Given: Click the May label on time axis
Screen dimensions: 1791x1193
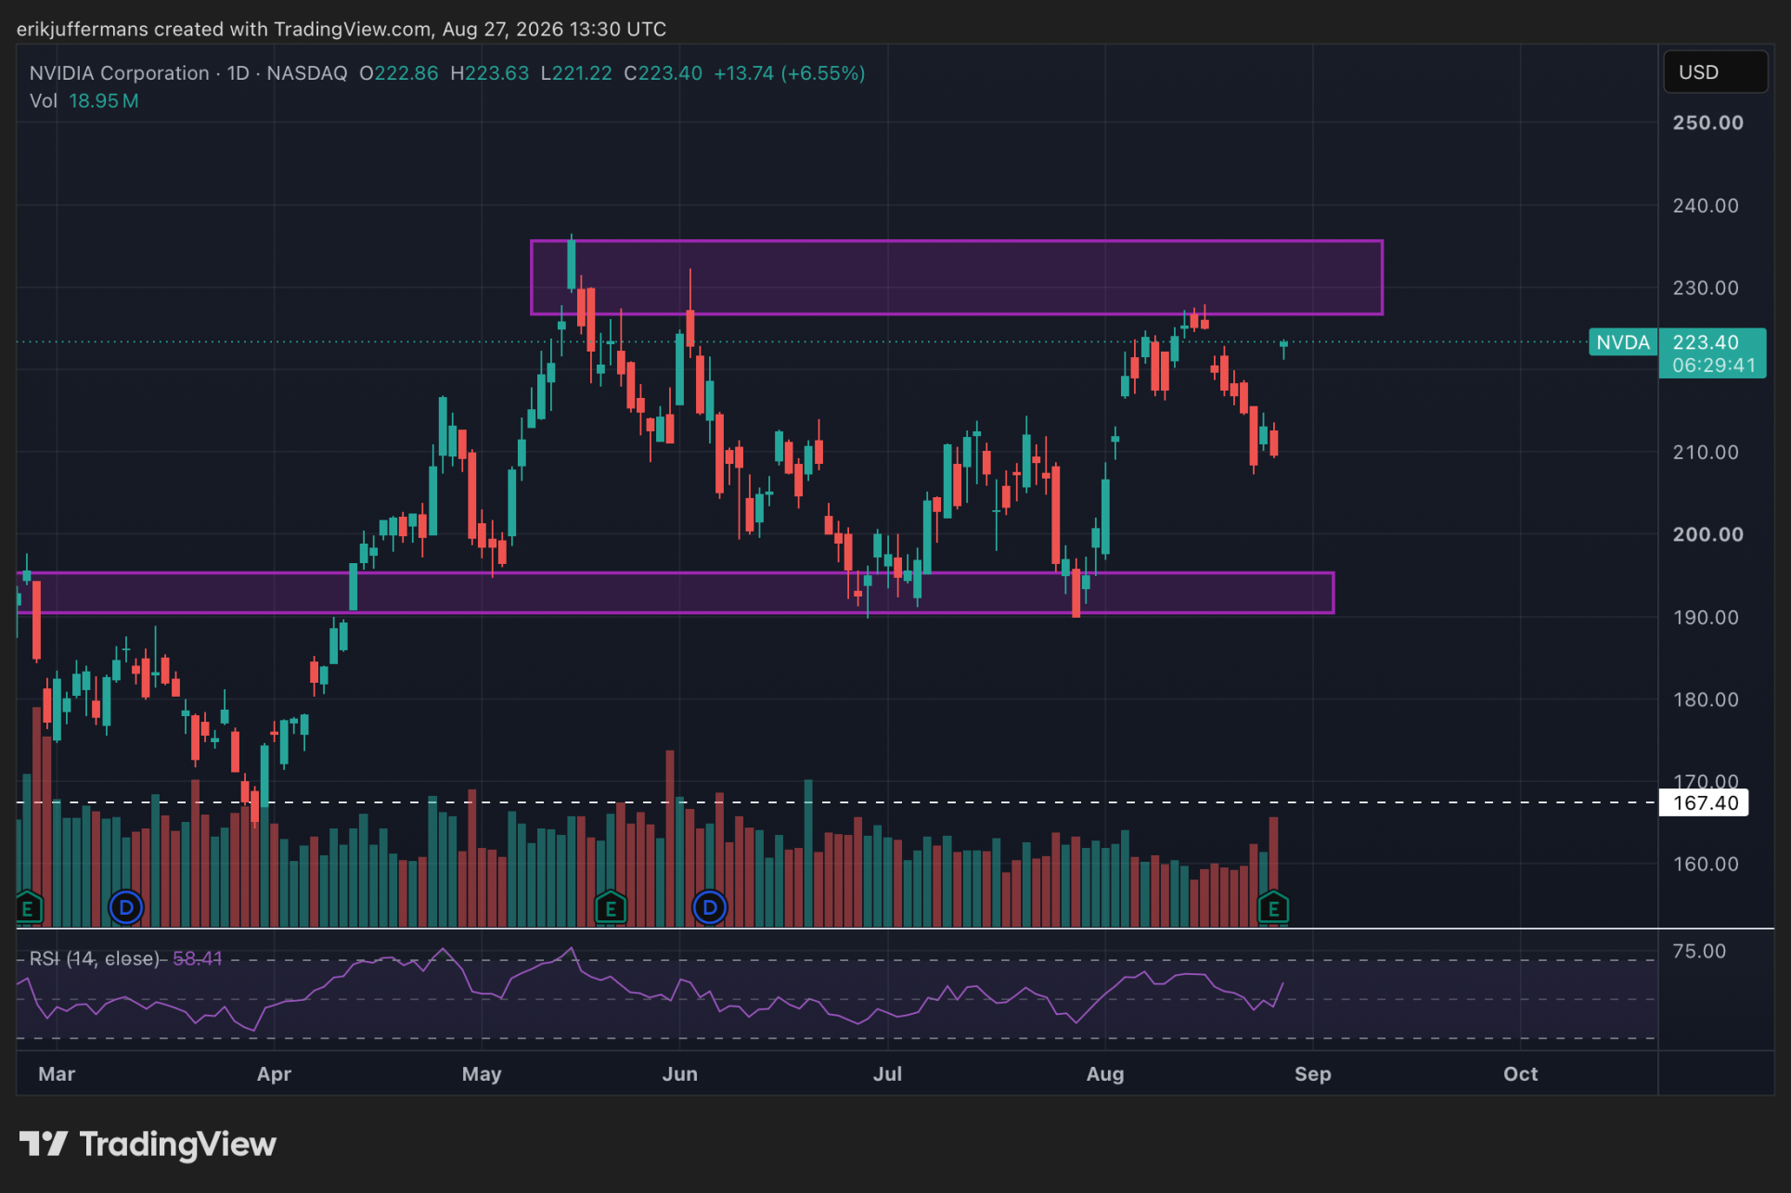Looking at the screenshot, I should (482, 1073).
